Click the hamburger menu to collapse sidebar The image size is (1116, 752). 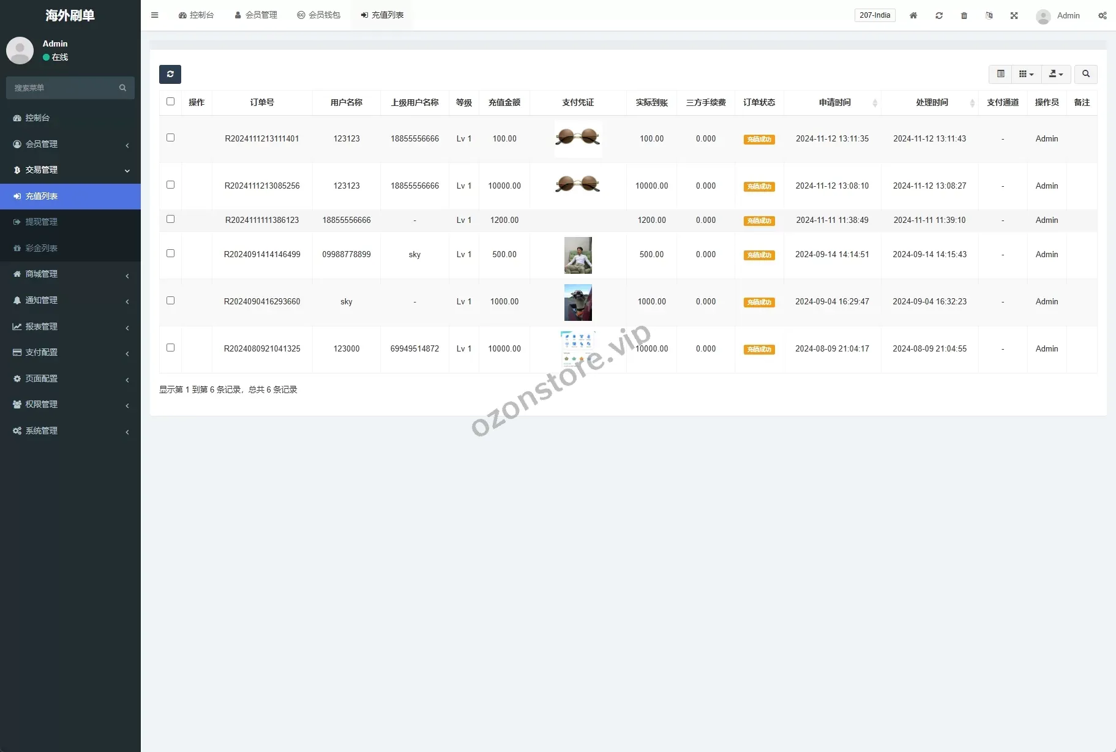(155, 15)
